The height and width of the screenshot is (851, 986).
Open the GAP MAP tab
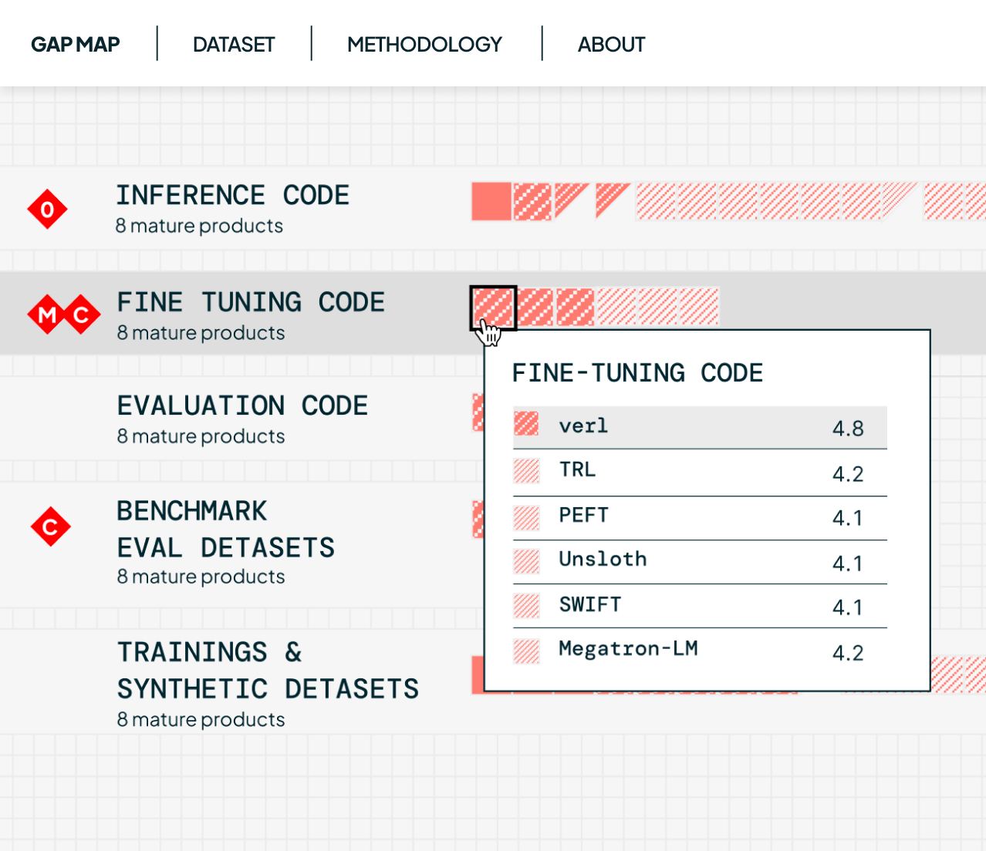click(x=75, y=44)
